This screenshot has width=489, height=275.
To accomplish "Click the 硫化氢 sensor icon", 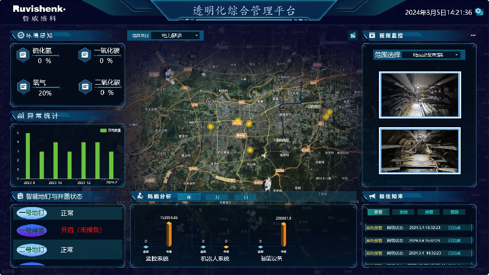I will point(22,55).
